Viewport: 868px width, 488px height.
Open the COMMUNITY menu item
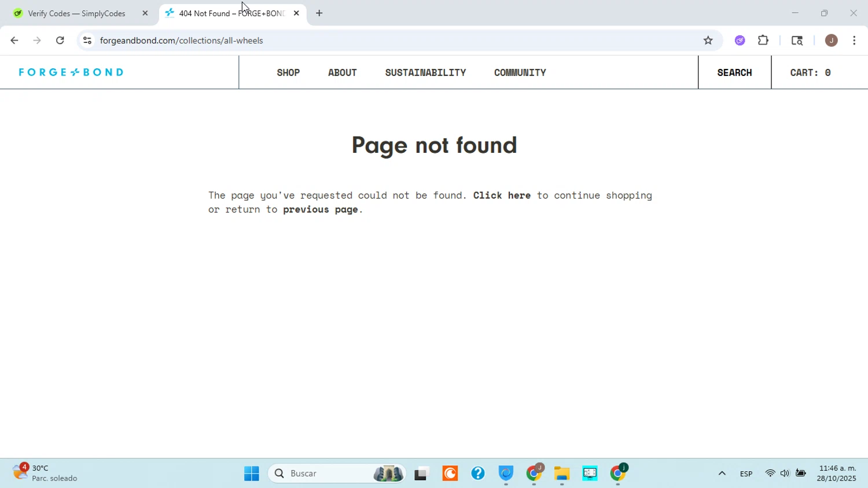point(520,72)
